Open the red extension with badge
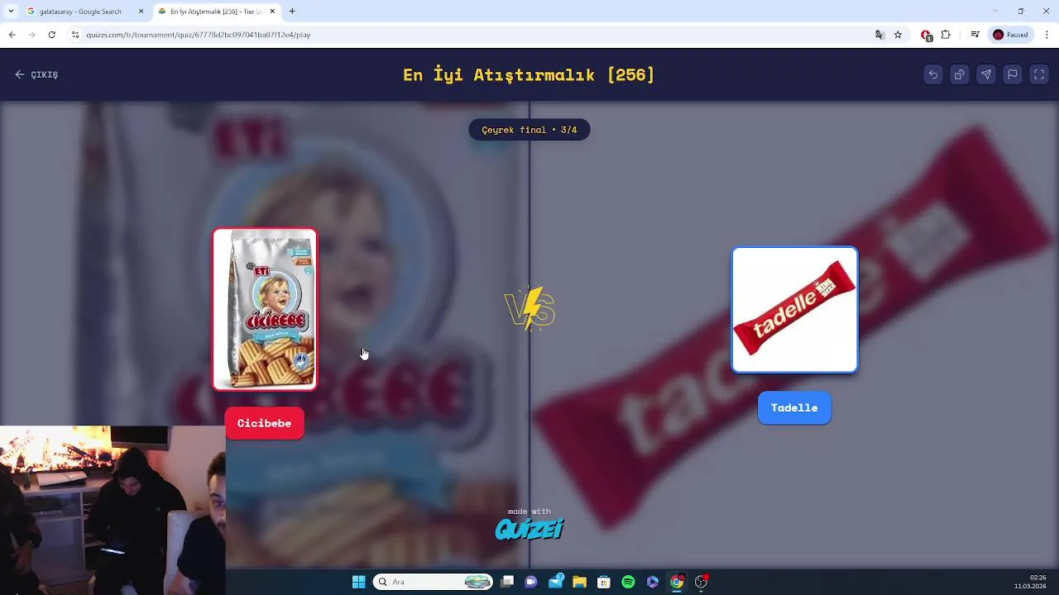Screen dimensions: 1059x595 (x=927, y=35)
